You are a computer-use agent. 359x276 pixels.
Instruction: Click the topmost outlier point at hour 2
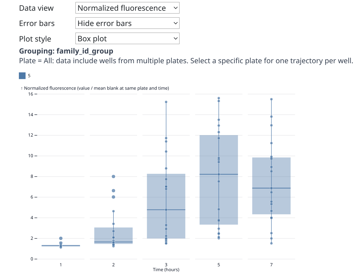[113, 176]
